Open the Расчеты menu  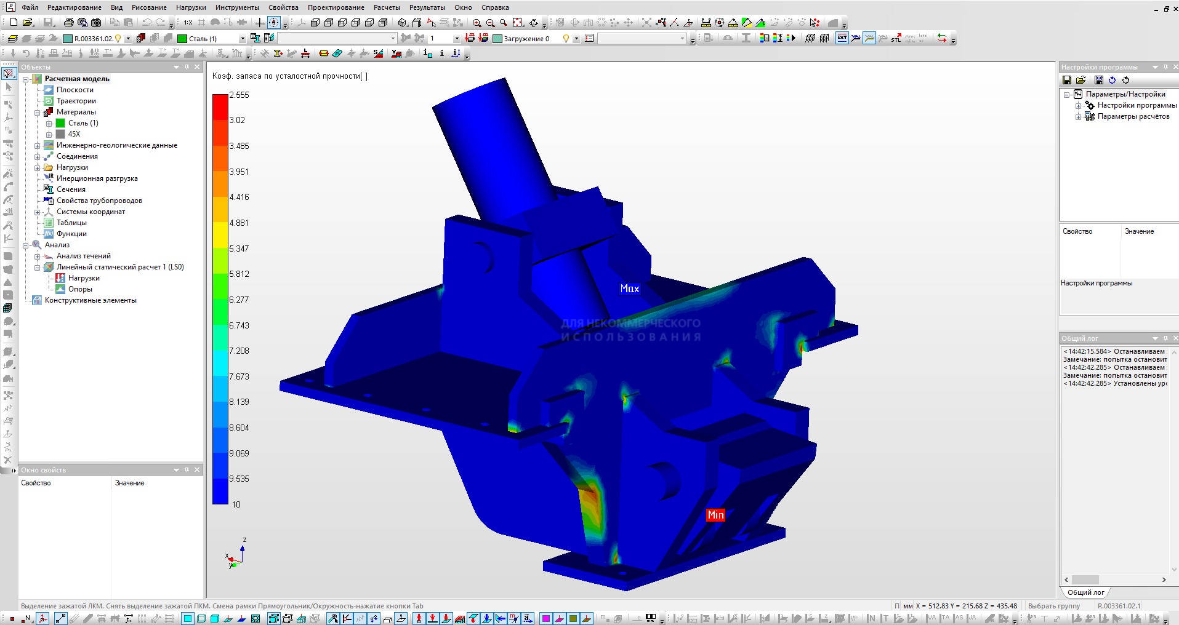[x=386, y=7]
